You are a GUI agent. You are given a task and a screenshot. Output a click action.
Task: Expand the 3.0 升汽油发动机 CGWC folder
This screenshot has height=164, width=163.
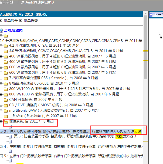pos(1,51)
